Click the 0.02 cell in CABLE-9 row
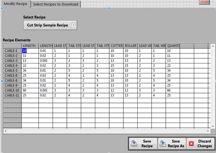This screenshot has width=216, height=153. (46, 85)
